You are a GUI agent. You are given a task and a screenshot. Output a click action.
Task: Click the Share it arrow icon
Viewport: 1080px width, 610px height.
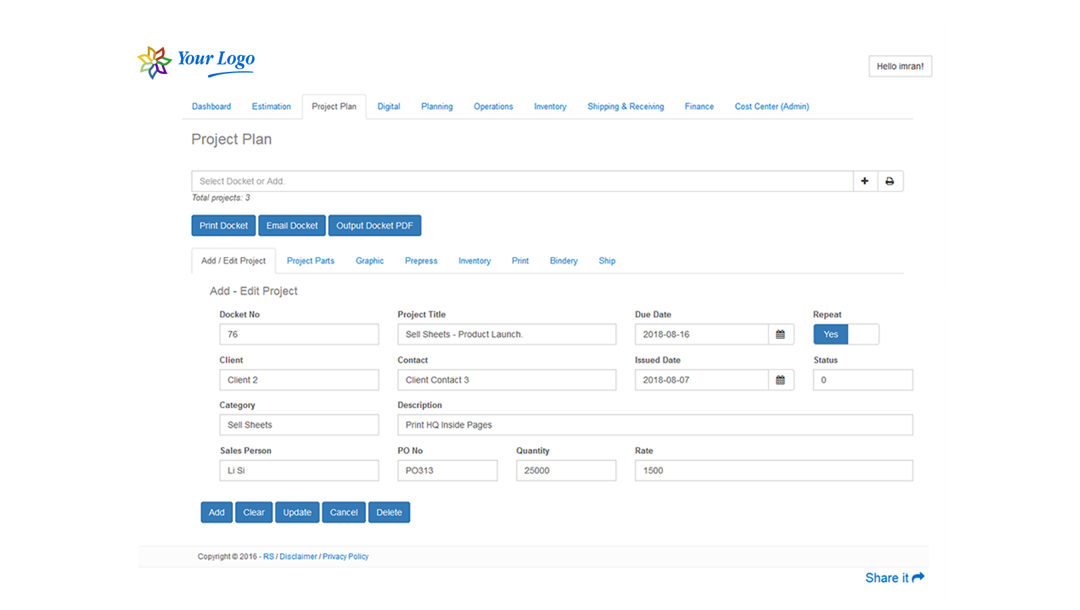click(x=918, y=577)
